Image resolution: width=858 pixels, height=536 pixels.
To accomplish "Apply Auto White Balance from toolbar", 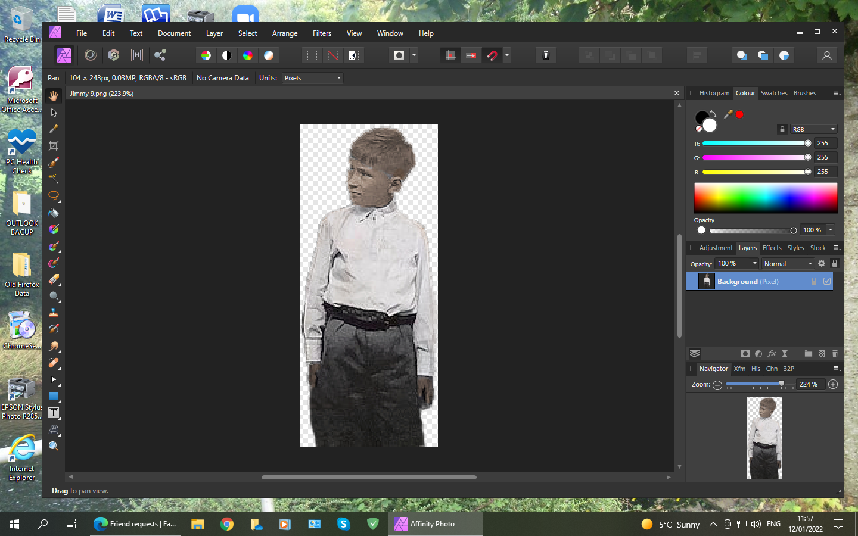I will tap(269, 55).
